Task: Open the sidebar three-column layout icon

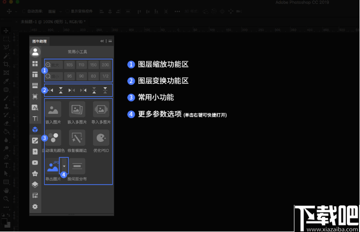Action: coord(35,86)
